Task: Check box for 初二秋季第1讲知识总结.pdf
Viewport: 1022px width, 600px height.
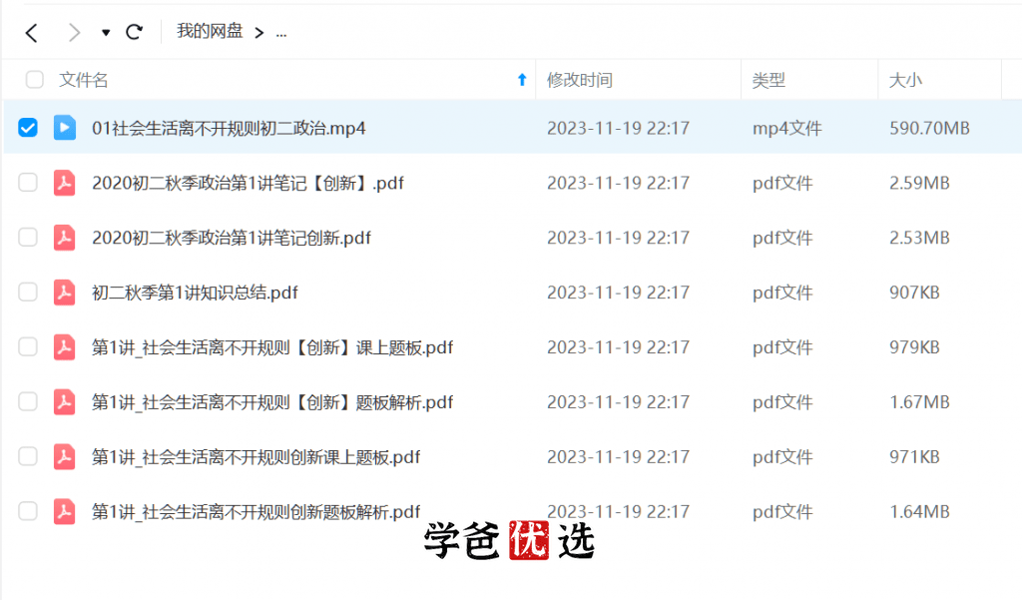Action: 27,292
